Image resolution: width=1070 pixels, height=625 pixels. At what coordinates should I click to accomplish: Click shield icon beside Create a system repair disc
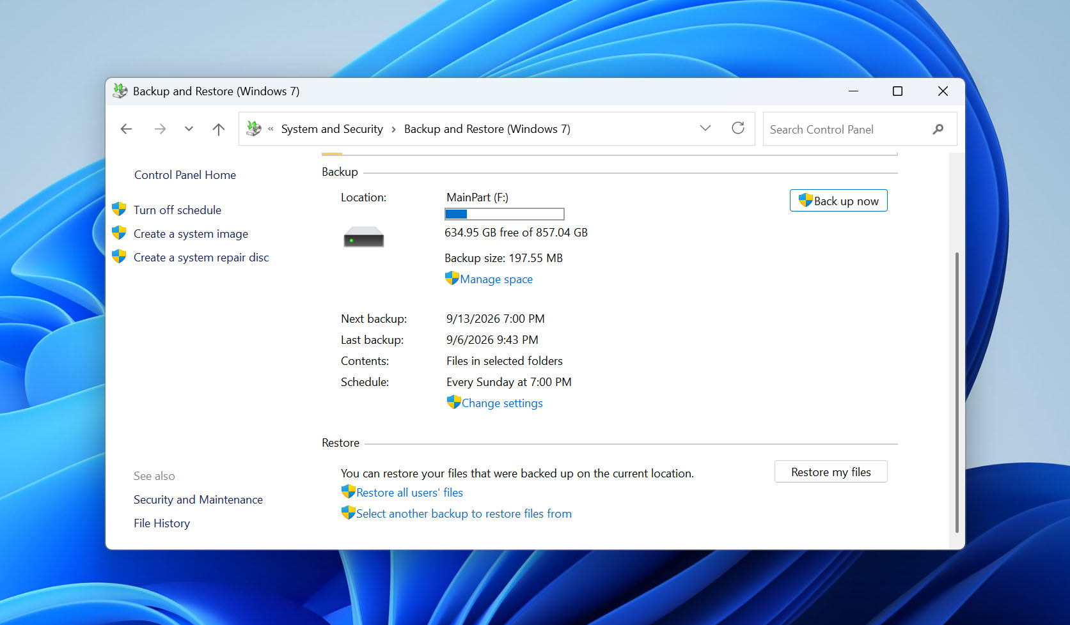click(x=119, y=256)
